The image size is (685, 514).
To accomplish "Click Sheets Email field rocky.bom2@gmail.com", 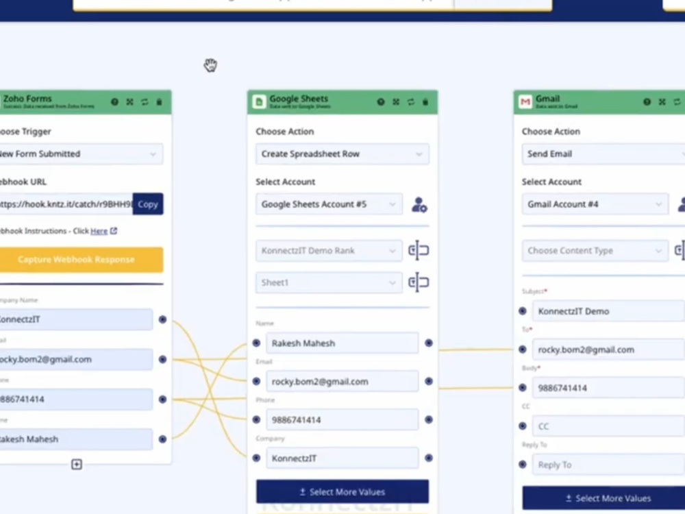I will 342,382.
